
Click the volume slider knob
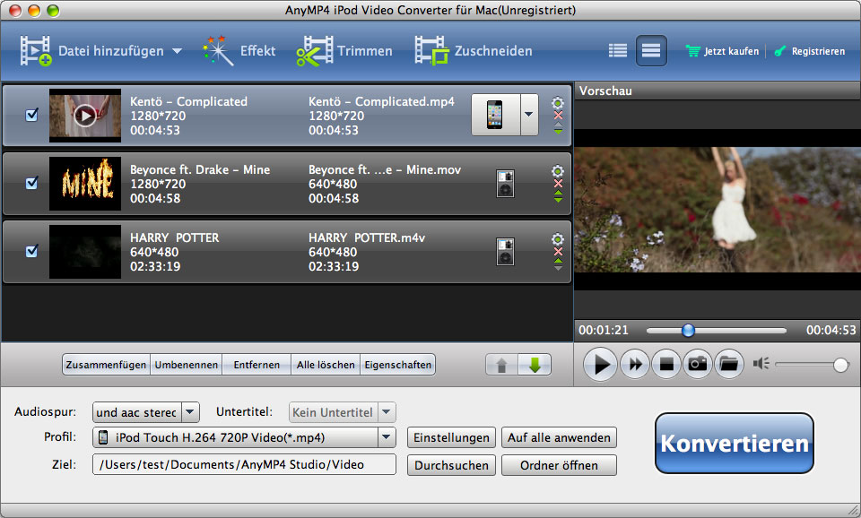click(x=840, y=365)
